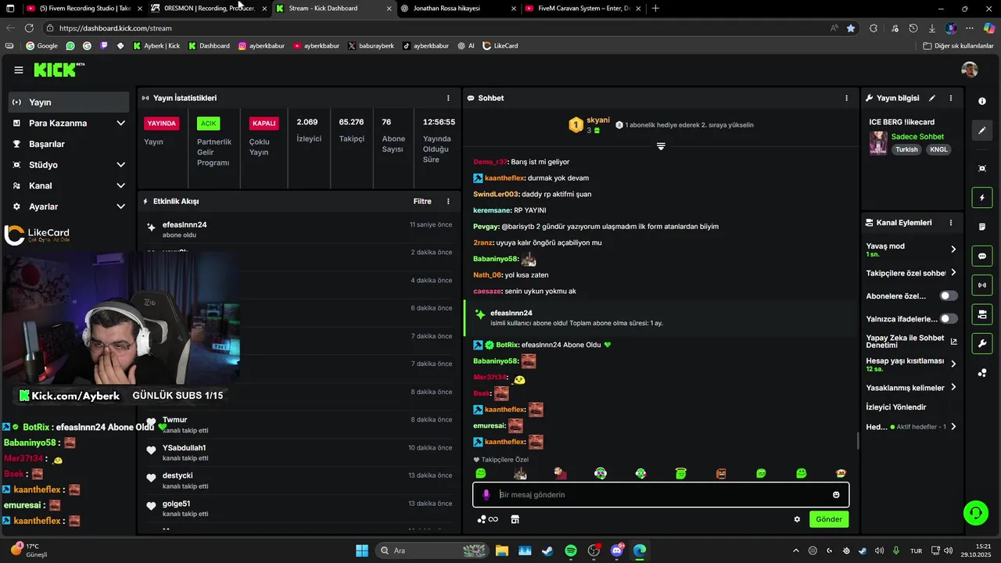Click the info icon in right toolbar
Viewport: 1001px width, 563px height.
point(982,102)
